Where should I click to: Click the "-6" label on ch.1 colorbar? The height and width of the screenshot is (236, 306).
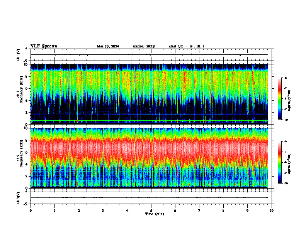pos(285,78)
